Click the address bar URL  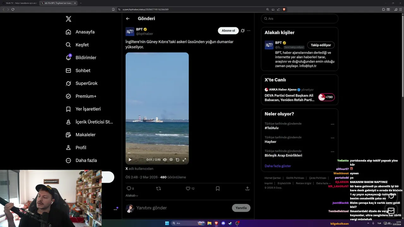[x=146, y=9]
